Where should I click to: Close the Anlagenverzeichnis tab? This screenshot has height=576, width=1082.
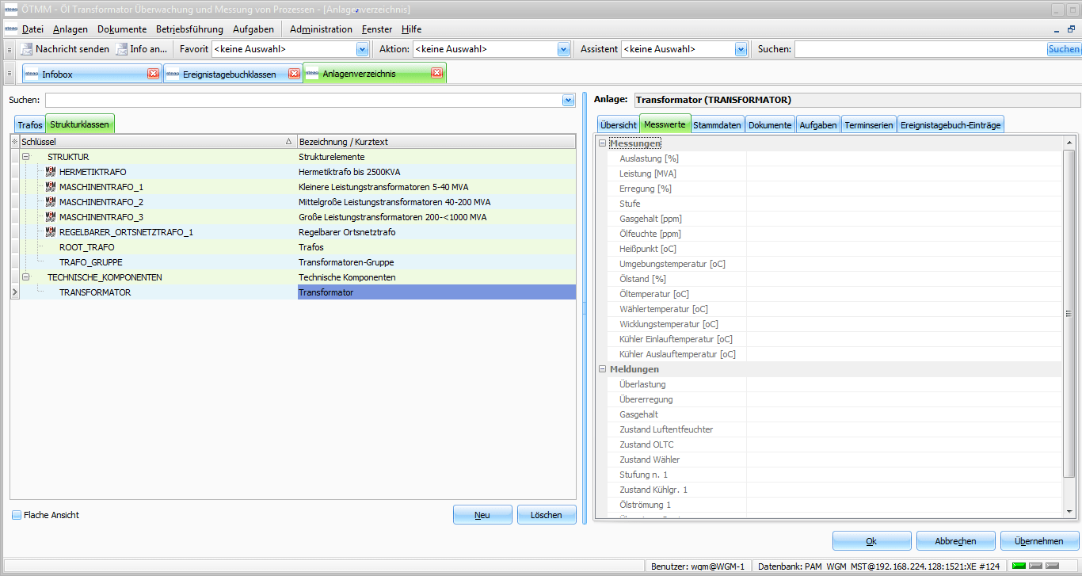click(436, 74)
